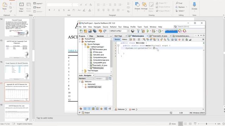Screen dimensions: 225x126
Task: Click the Welcome breadcrumb in the editor
Action: (120, 109)
